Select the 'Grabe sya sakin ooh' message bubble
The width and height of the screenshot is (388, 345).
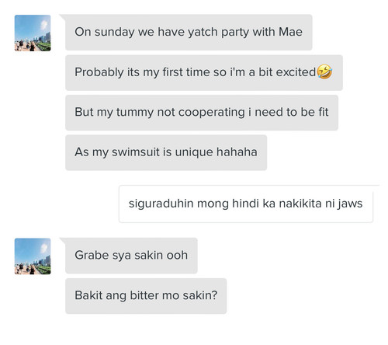click(131, 256)
